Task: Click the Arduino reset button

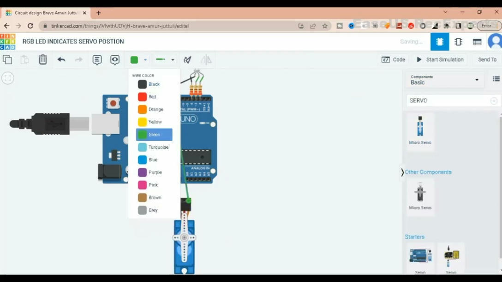Action: click(113, 103)
